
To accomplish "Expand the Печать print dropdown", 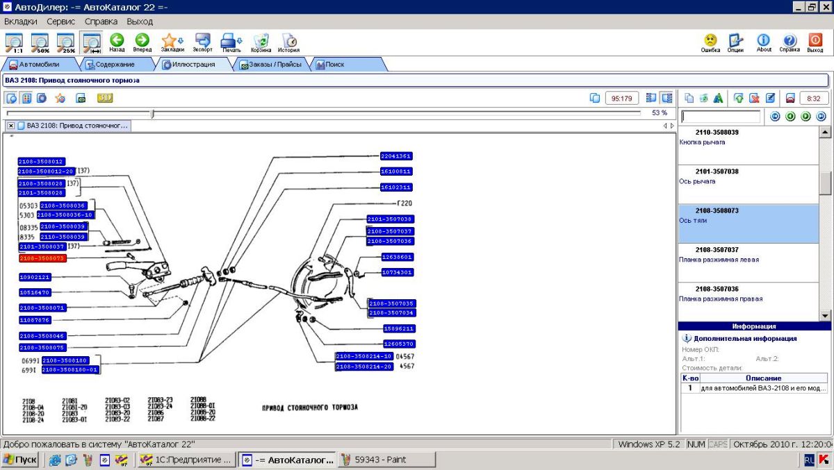I will [x=231, y=41].
